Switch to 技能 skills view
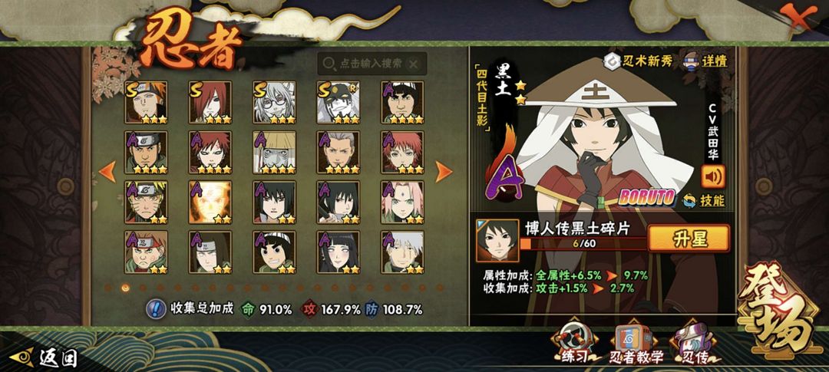The image size is (829, 372). (703, 200)
